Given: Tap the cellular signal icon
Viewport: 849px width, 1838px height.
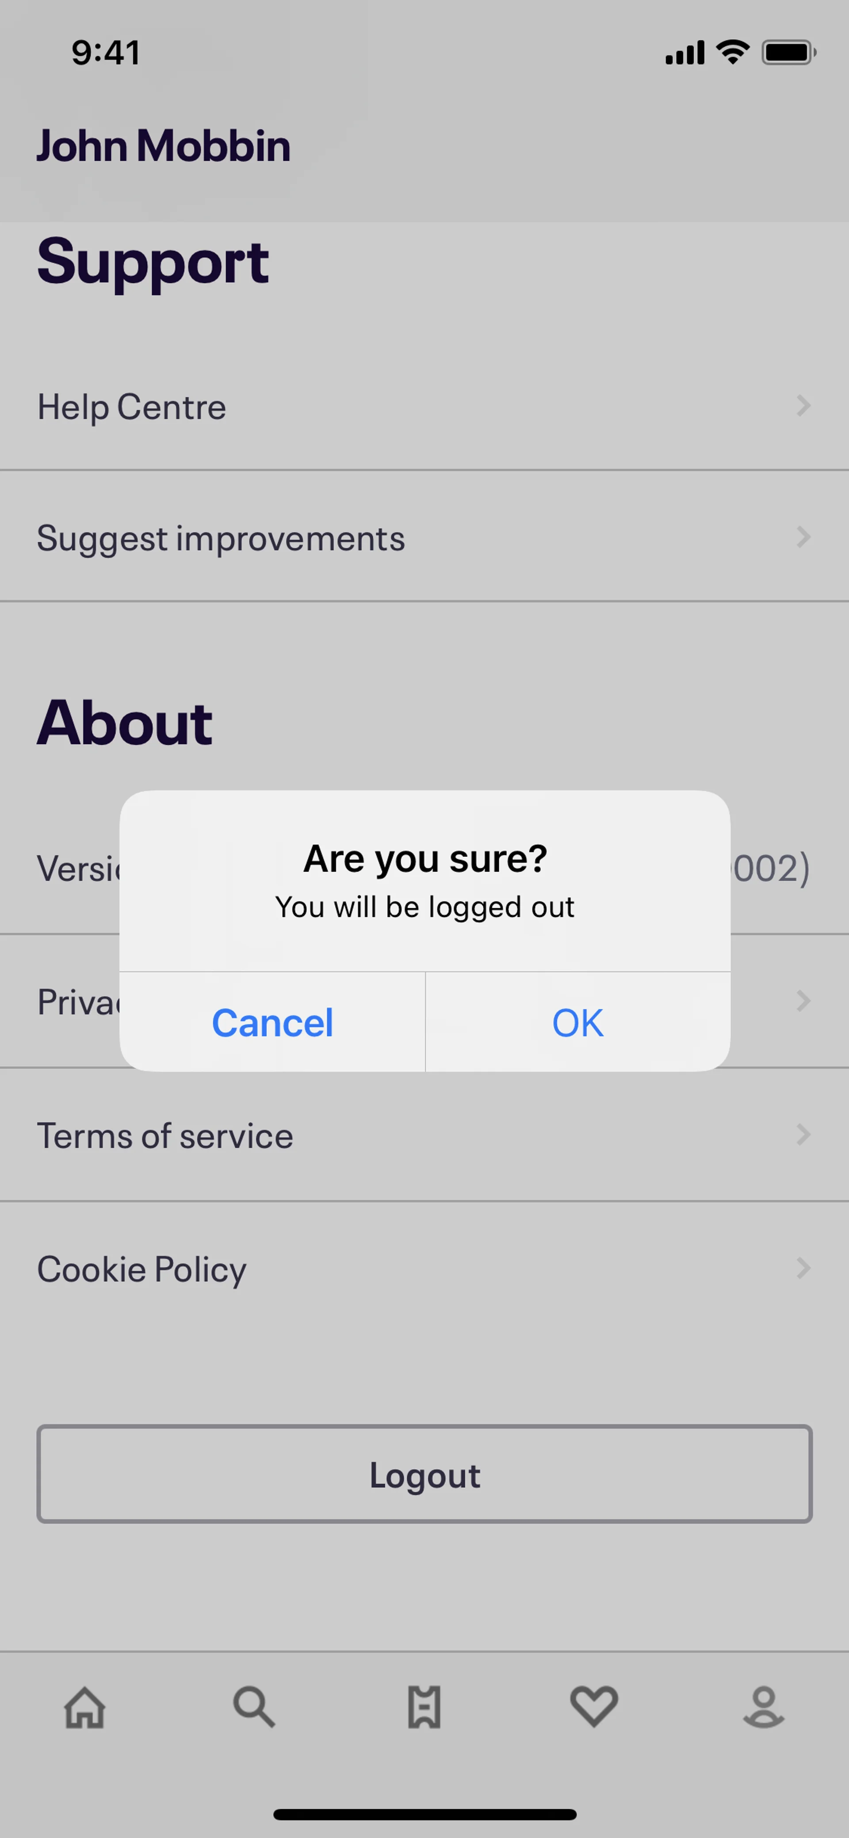Looking at the screenshot, I should pyautogui.click(x=684, y=53).
